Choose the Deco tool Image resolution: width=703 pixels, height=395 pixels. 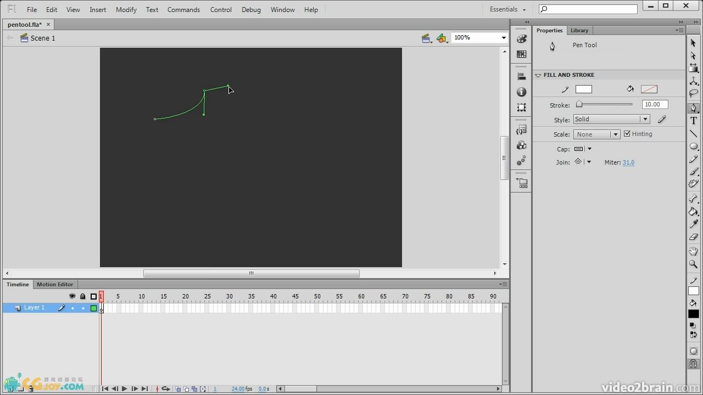[693, 184]
